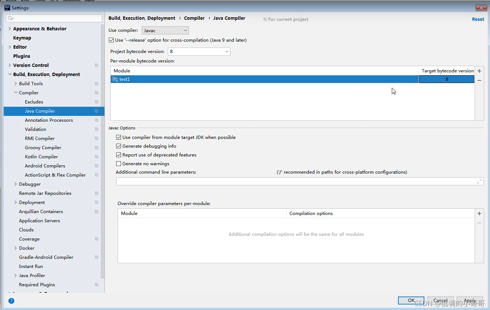
Task: Open Project bytecode version dropdown
Action: tap(199, 52)
